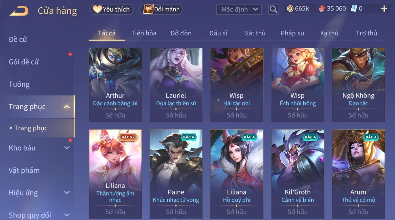Click the gold coin balance icon

[290, 9]
